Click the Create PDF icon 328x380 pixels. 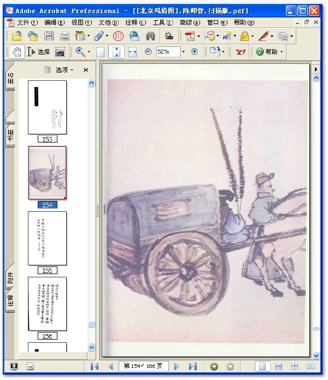coord(190,36)
